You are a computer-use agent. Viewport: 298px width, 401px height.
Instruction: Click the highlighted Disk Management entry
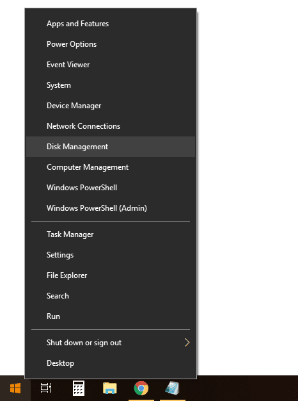111,147
